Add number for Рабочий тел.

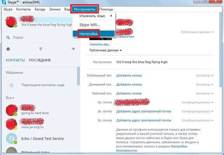click(129, 94)
